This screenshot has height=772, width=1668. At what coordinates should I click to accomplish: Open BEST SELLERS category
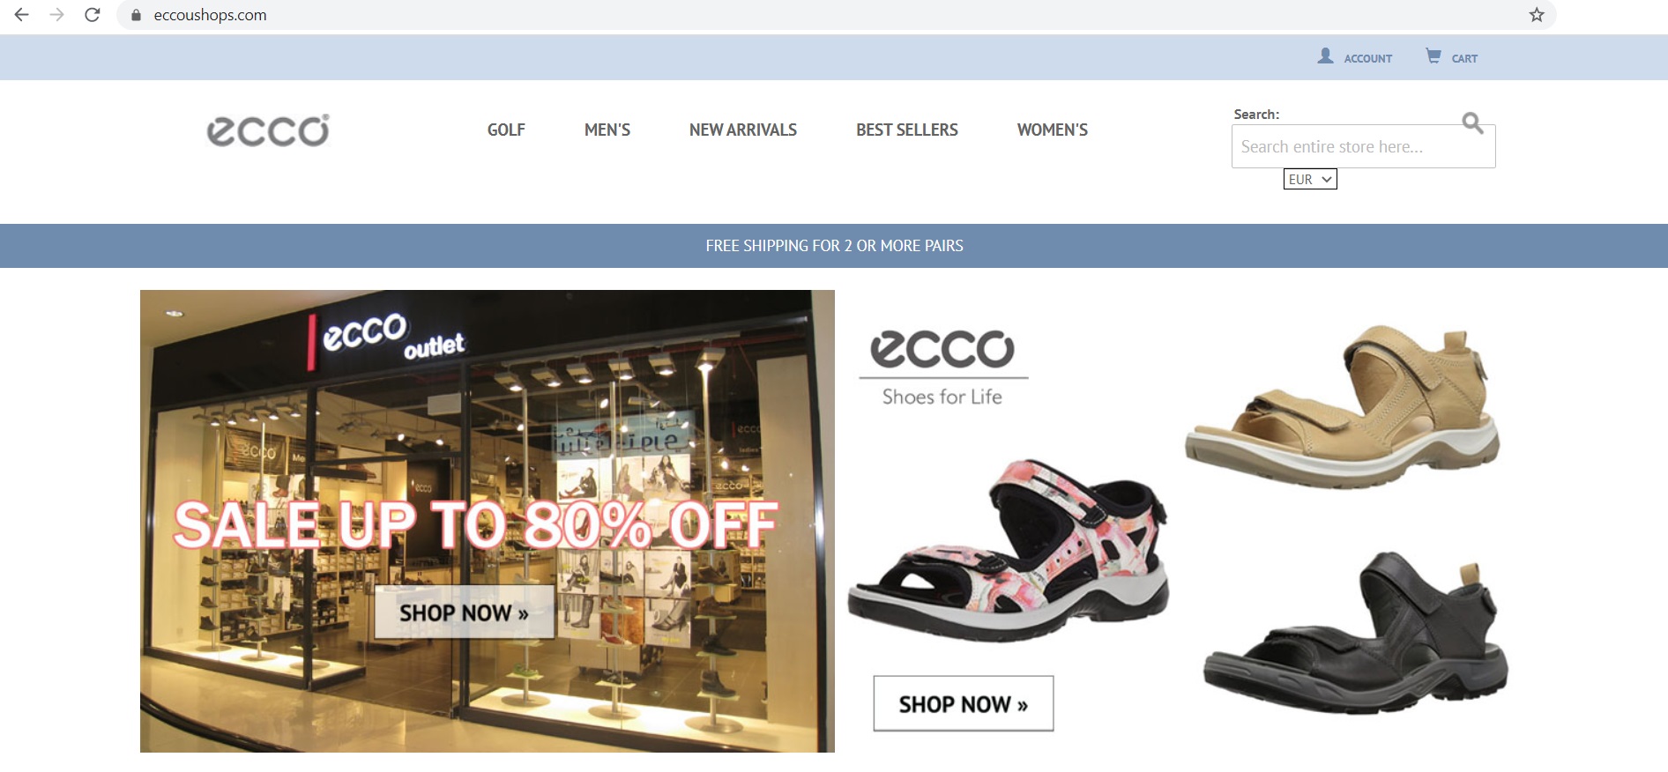tap(907, 130)
